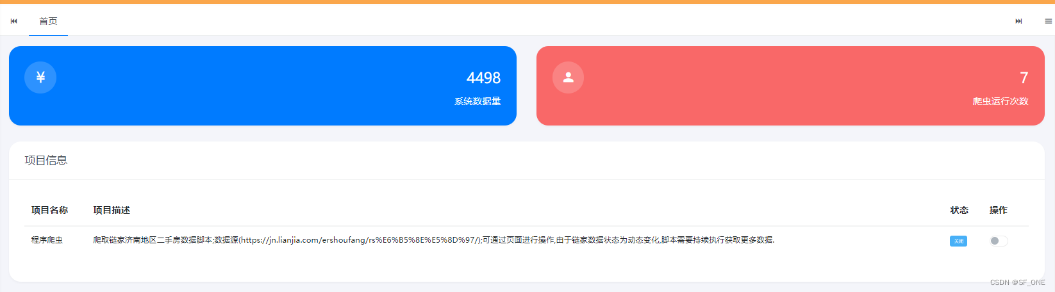This screenshot has height=292, width=1055.
Task: Click the blue 关闭 status badge
Action: coord(958,241)
